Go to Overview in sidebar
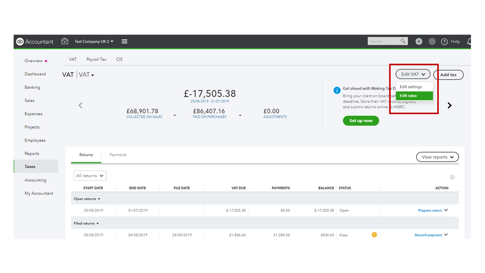 (x=33, y=61)
